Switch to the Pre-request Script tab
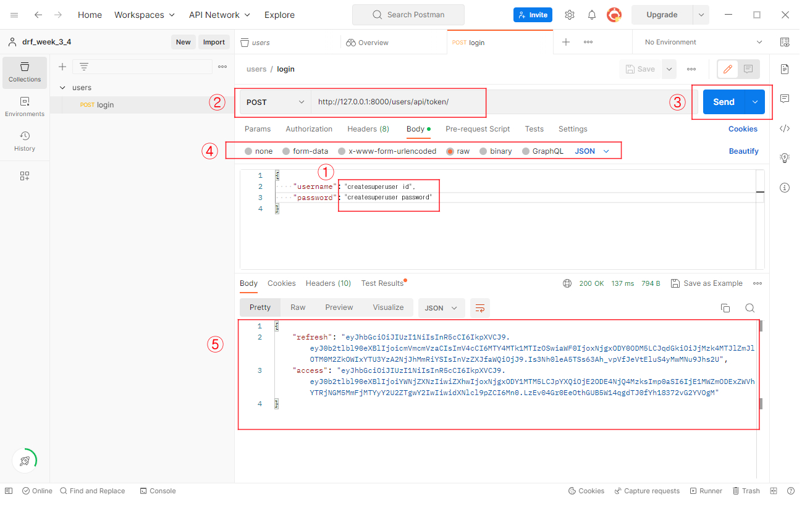 [478, 129]
